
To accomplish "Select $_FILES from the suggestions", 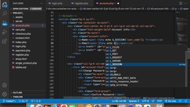I will [145, 47].
